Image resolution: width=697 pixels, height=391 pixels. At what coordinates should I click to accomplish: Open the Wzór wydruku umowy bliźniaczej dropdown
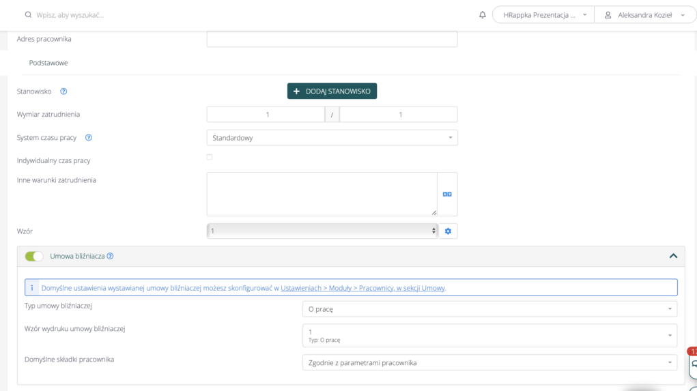pos(489,335)
